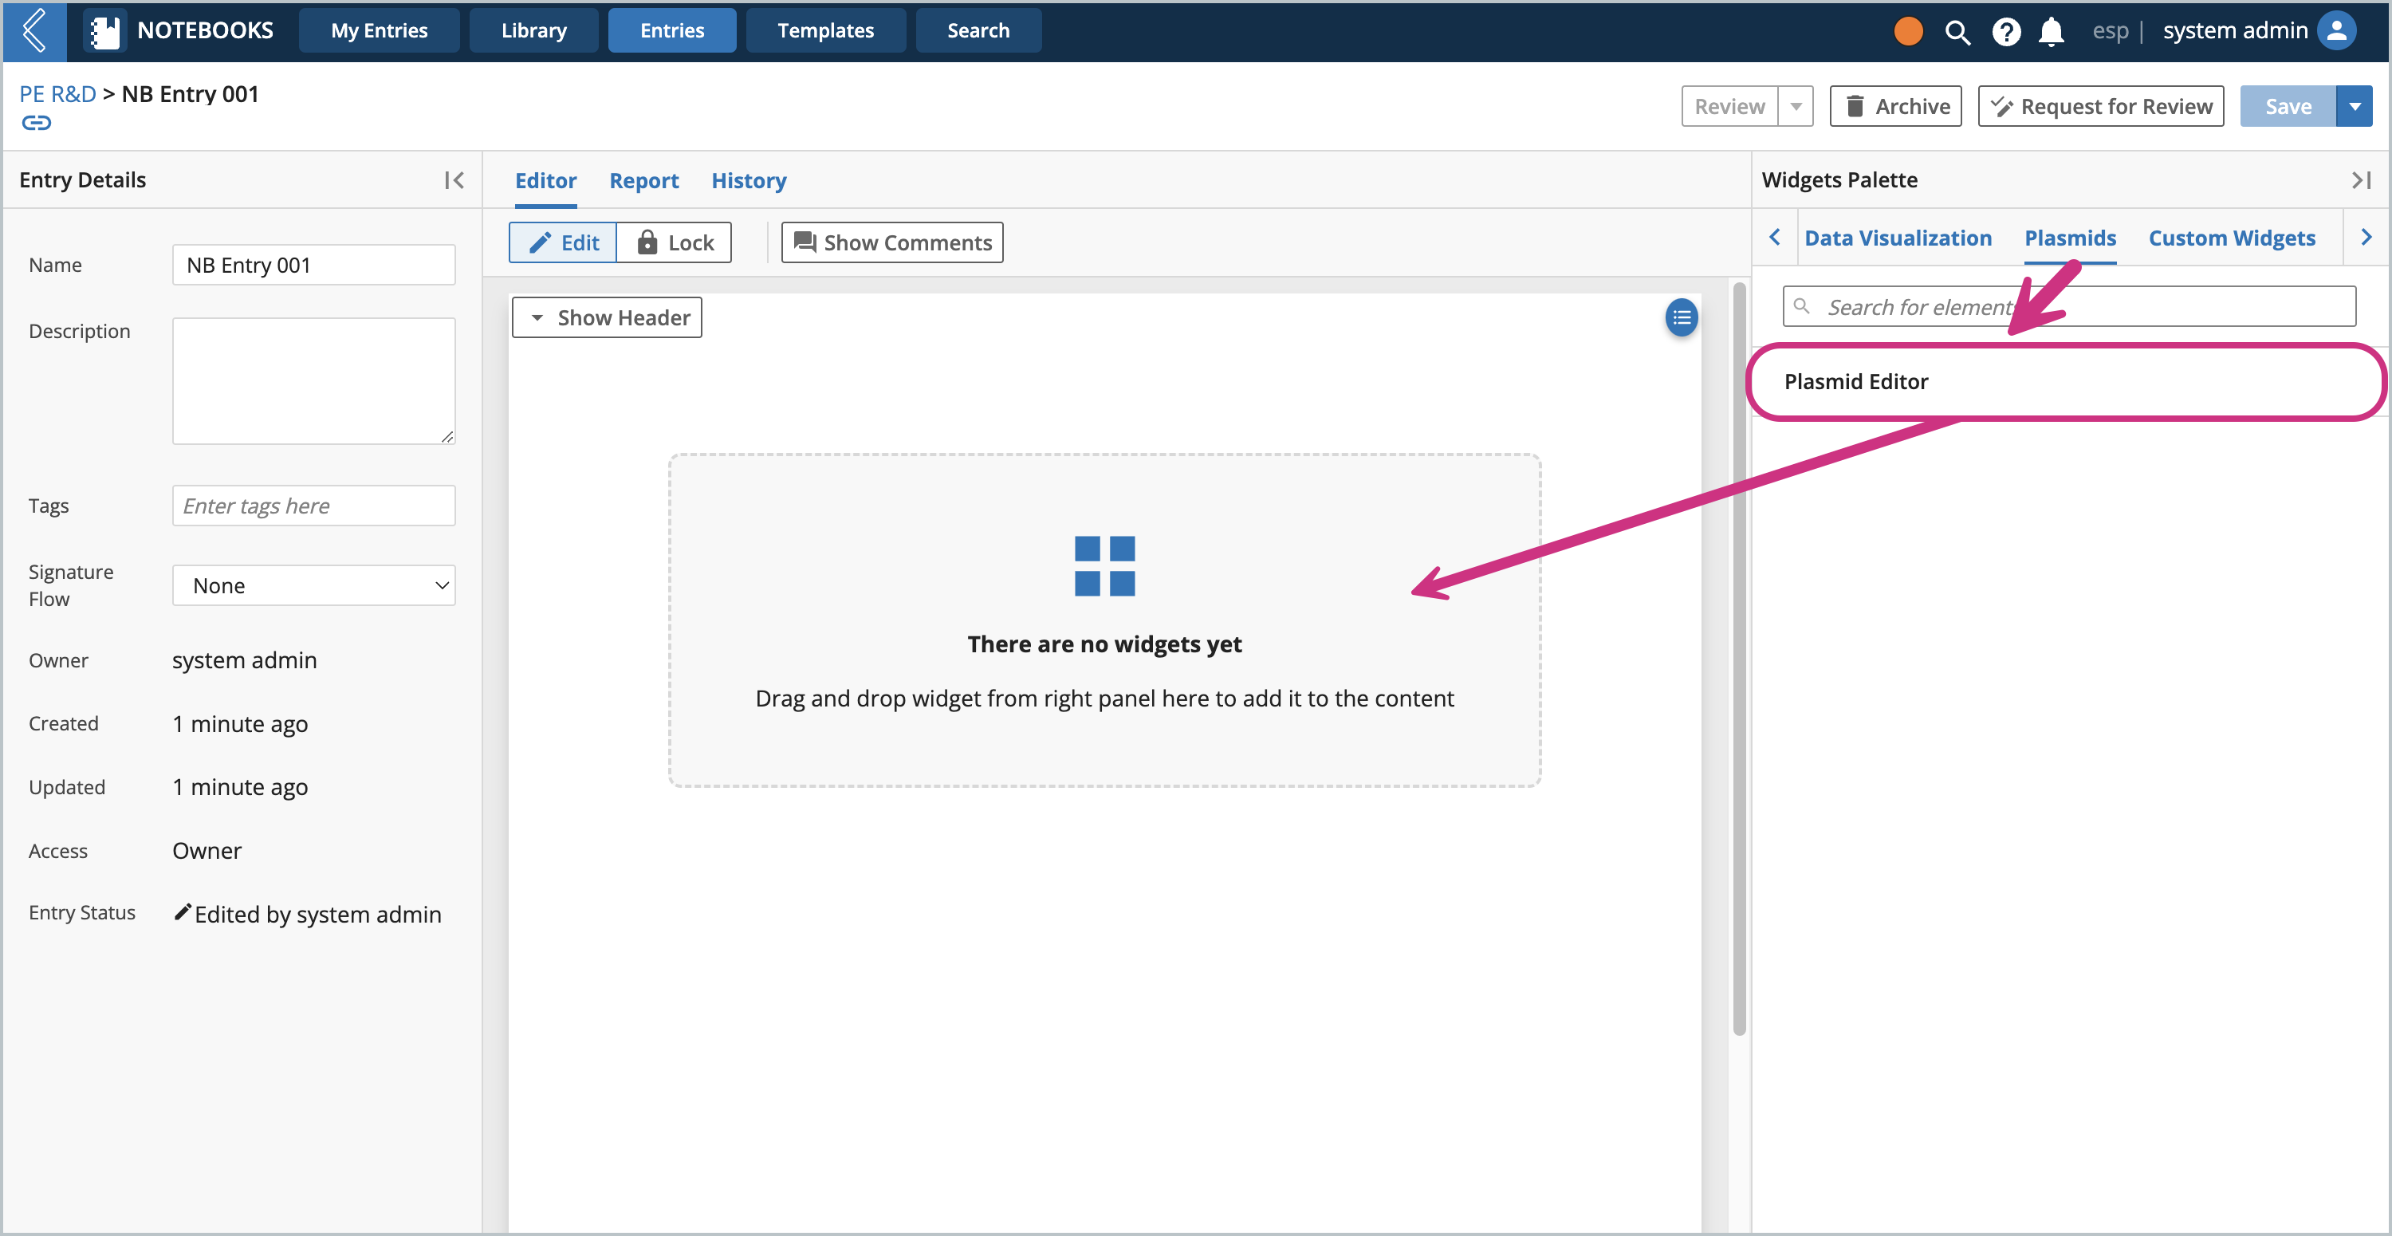The width and height of the screenshot is (2392, 1236).
Task: Click Request for Review button
Action: (x=2100, y=107)
